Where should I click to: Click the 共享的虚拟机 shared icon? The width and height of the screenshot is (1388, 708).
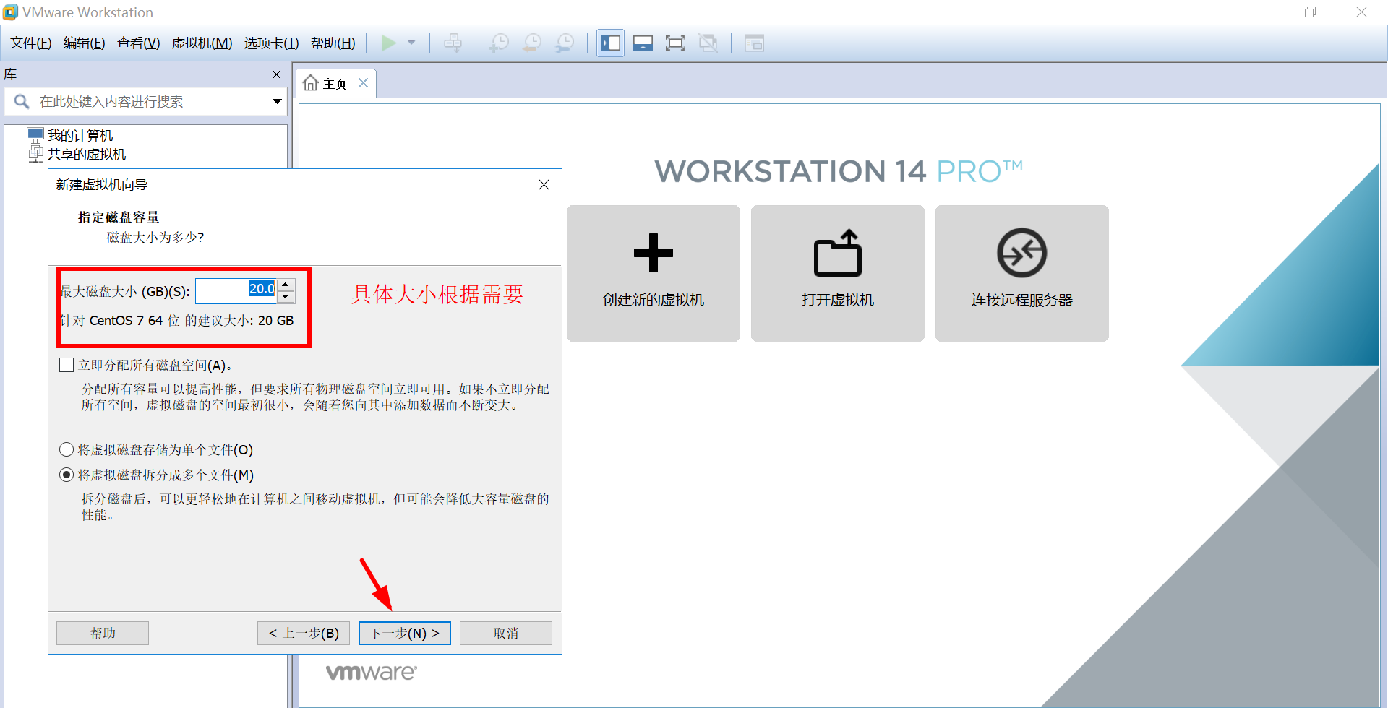tap(35, 154)
